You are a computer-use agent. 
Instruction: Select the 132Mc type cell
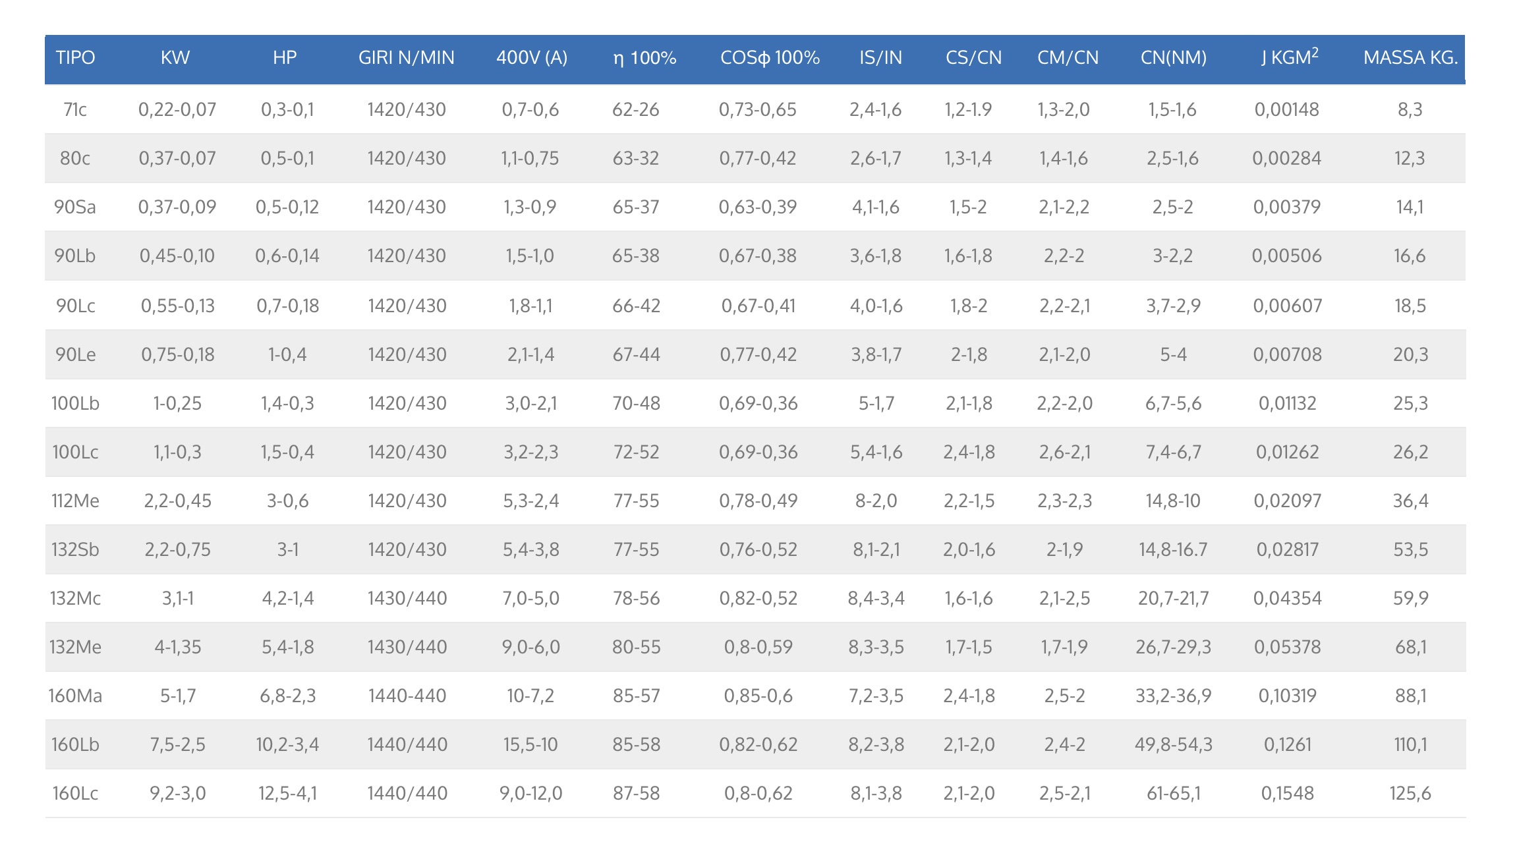(75, 598)
